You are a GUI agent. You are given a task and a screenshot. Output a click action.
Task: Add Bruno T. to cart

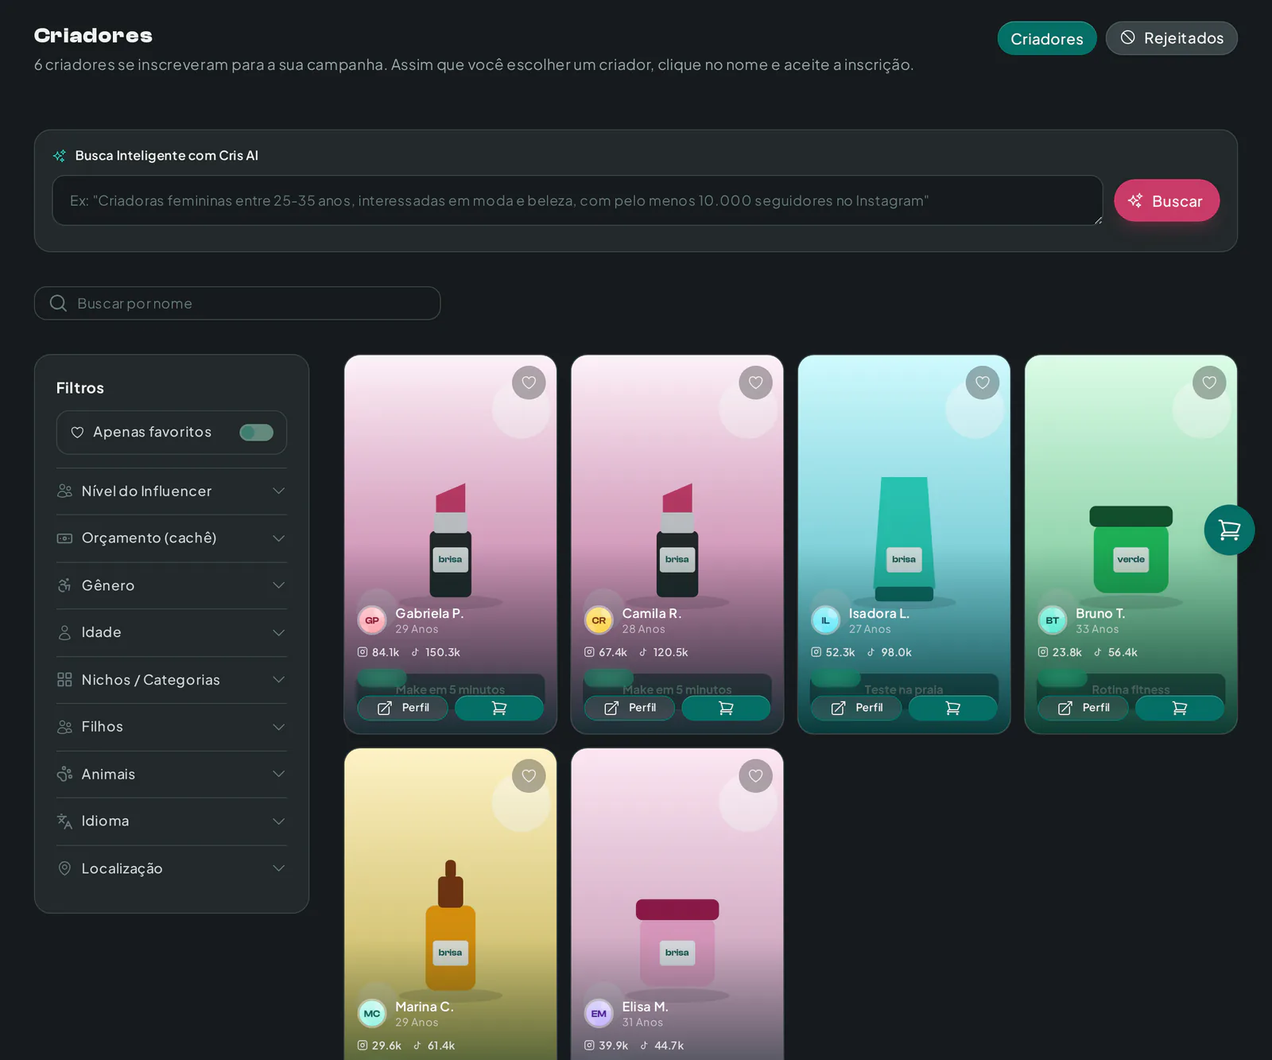coord(1180,708)
